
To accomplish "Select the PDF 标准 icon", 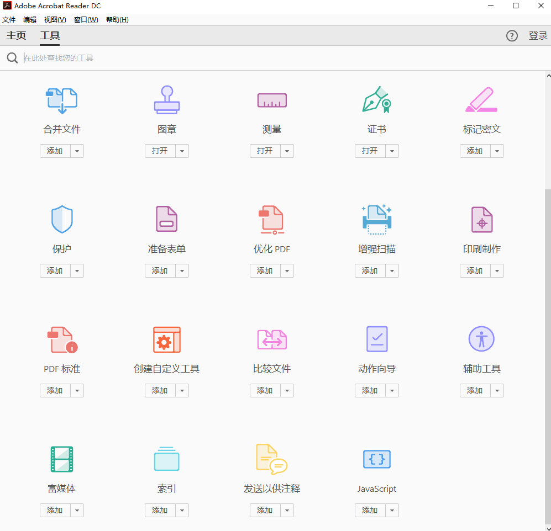I will [62, 339].
